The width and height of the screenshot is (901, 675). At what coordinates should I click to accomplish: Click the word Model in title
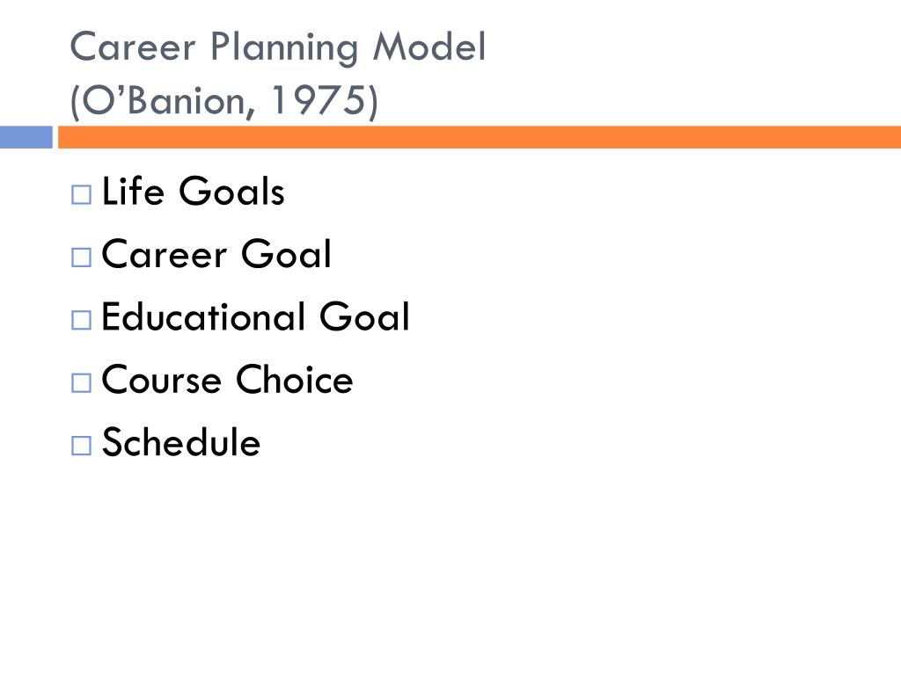coord(429,47)
